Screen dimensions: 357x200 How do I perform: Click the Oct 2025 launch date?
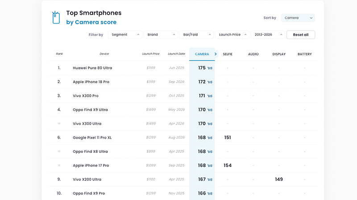tap(176, 96)
